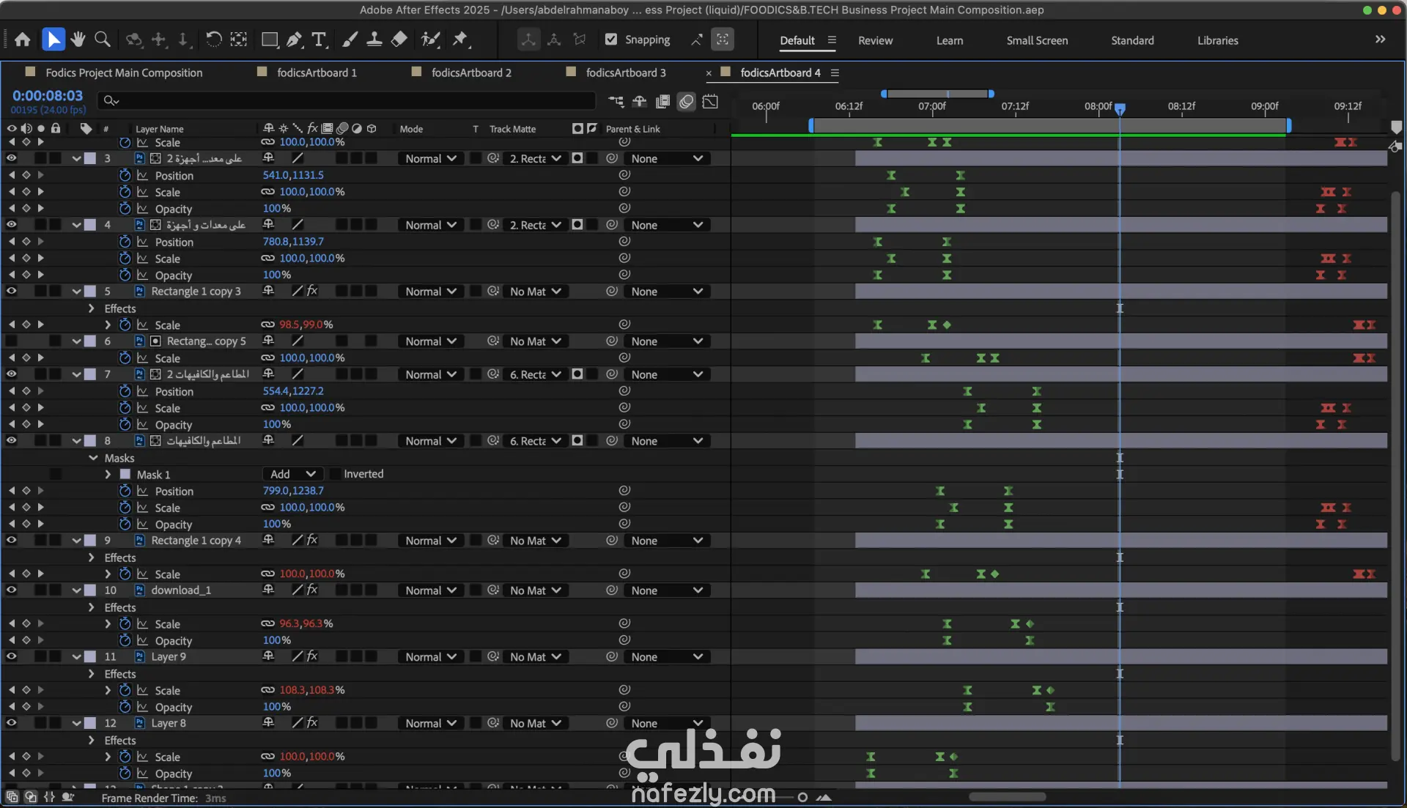Select the Pen tool
Screen dimensions: 1407x808
pyautogui.click(x=294, y=40)
